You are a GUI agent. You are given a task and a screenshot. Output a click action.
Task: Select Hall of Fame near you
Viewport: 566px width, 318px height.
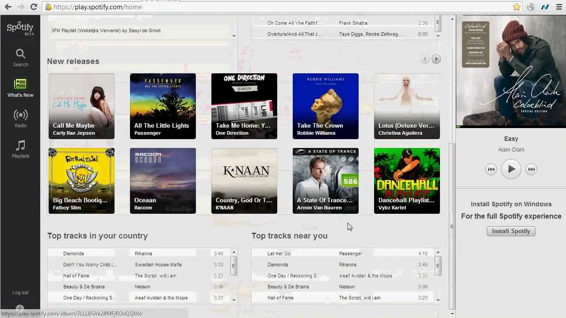280,298
